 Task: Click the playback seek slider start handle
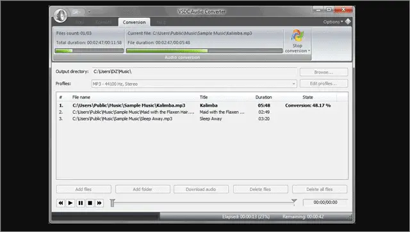coord(113,203)
